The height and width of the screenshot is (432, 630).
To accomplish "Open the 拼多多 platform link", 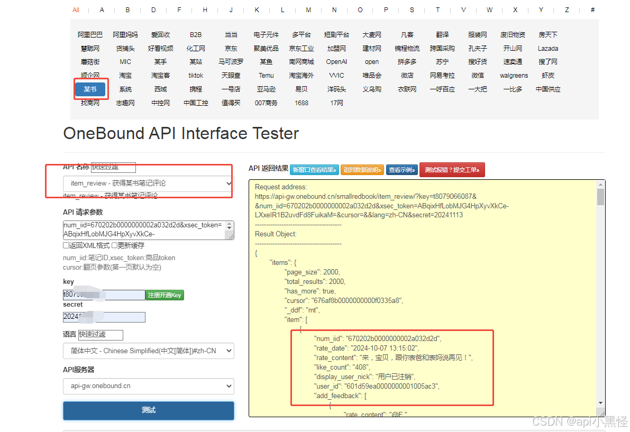I will click(407, 62).
